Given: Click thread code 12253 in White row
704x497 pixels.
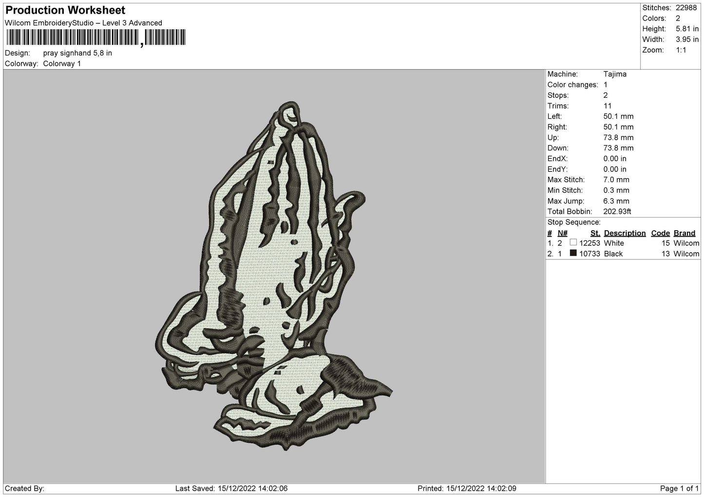Looking at the screenshot, I should pos(590,243).
